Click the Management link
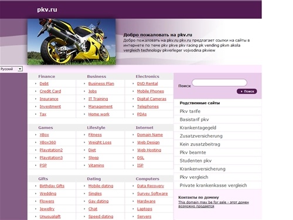 tap(100, 106)
